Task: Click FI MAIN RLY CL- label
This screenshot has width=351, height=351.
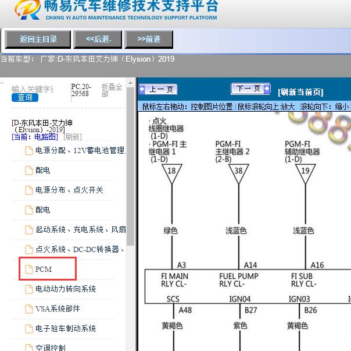Action: 174,280
